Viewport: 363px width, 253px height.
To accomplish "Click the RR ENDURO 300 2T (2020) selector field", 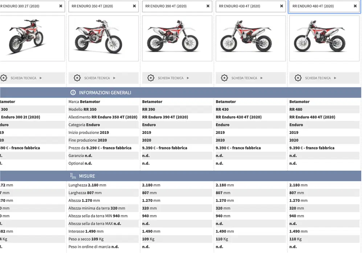I will 32,6.
